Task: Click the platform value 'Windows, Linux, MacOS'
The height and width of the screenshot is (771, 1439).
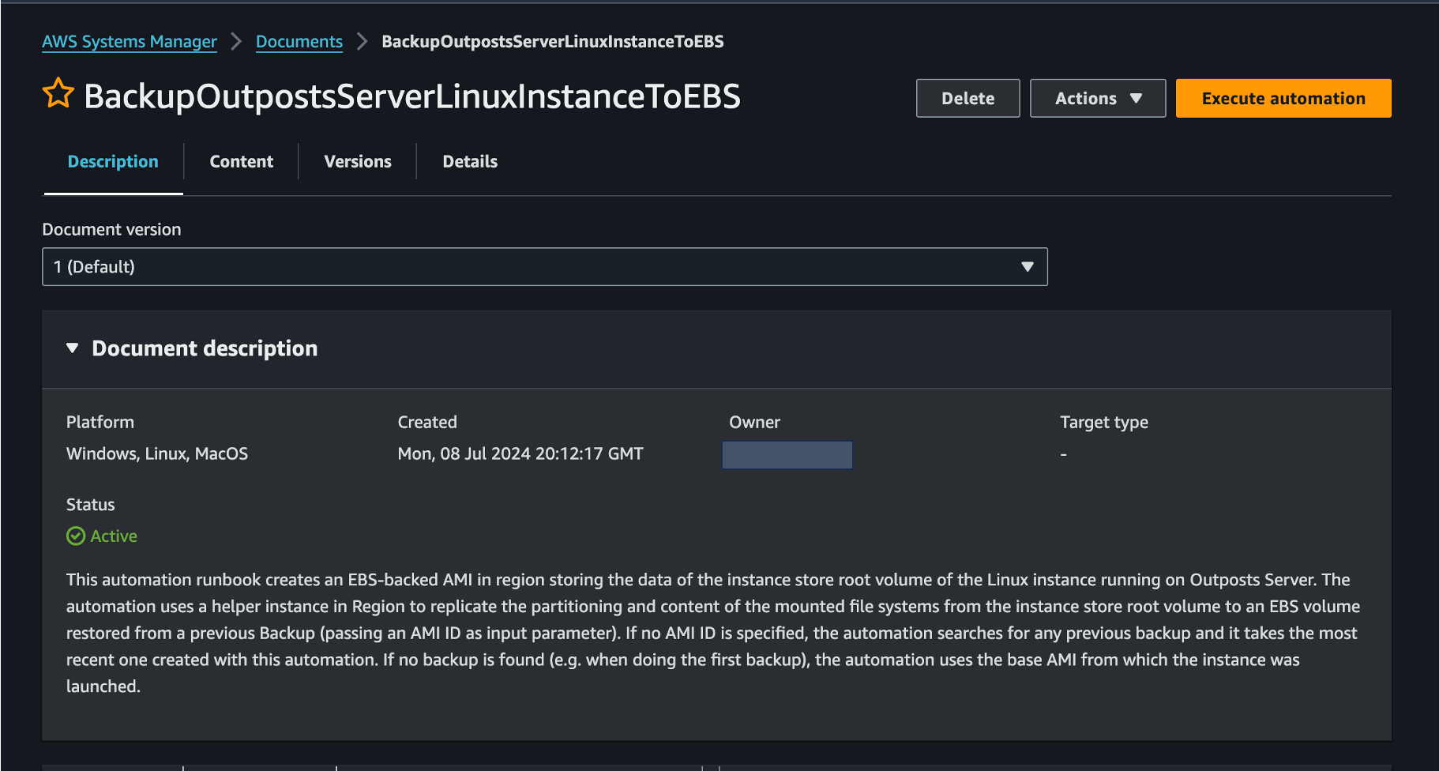Action: point(157,454)
